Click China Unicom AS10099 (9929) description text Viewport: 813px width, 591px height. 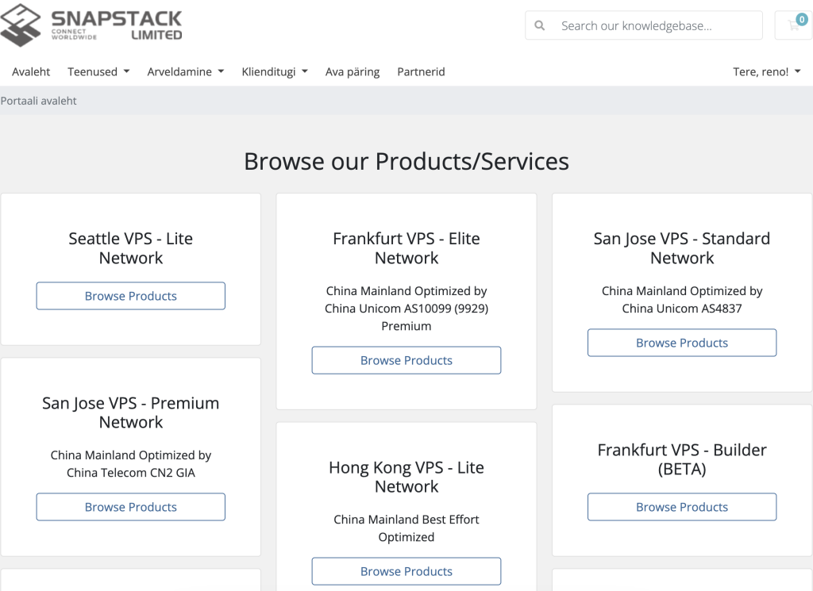[x=406, y=308]
